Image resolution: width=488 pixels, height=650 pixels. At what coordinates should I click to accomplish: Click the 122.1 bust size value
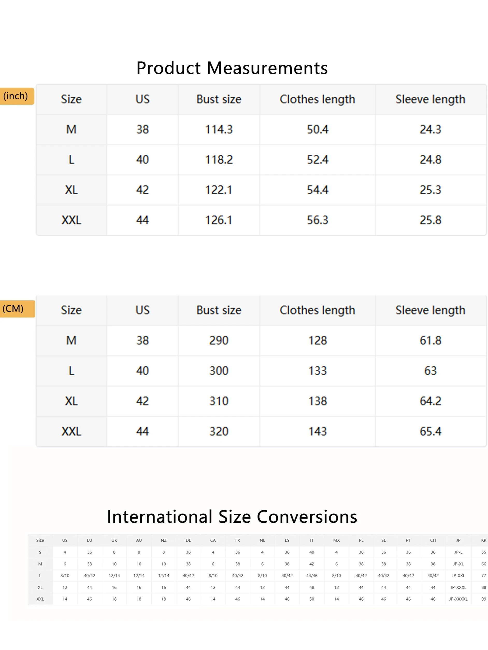[x=219, y=190]
